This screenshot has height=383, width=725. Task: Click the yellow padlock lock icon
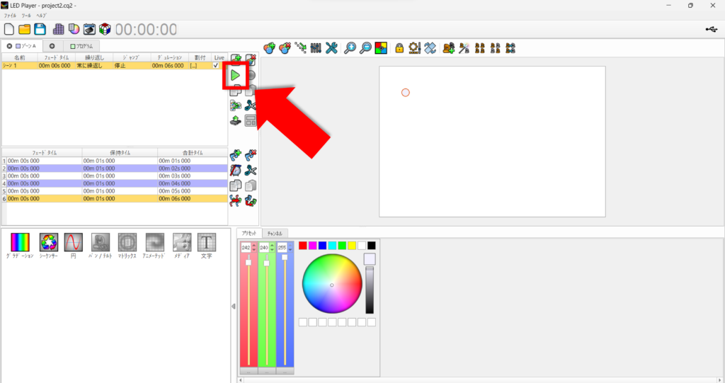(399, 48)
